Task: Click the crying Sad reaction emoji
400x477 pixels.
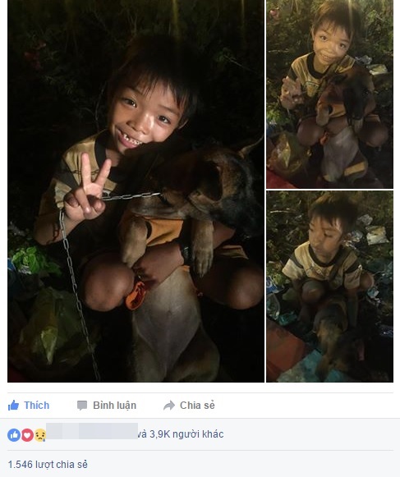Action: coord(40,435)
